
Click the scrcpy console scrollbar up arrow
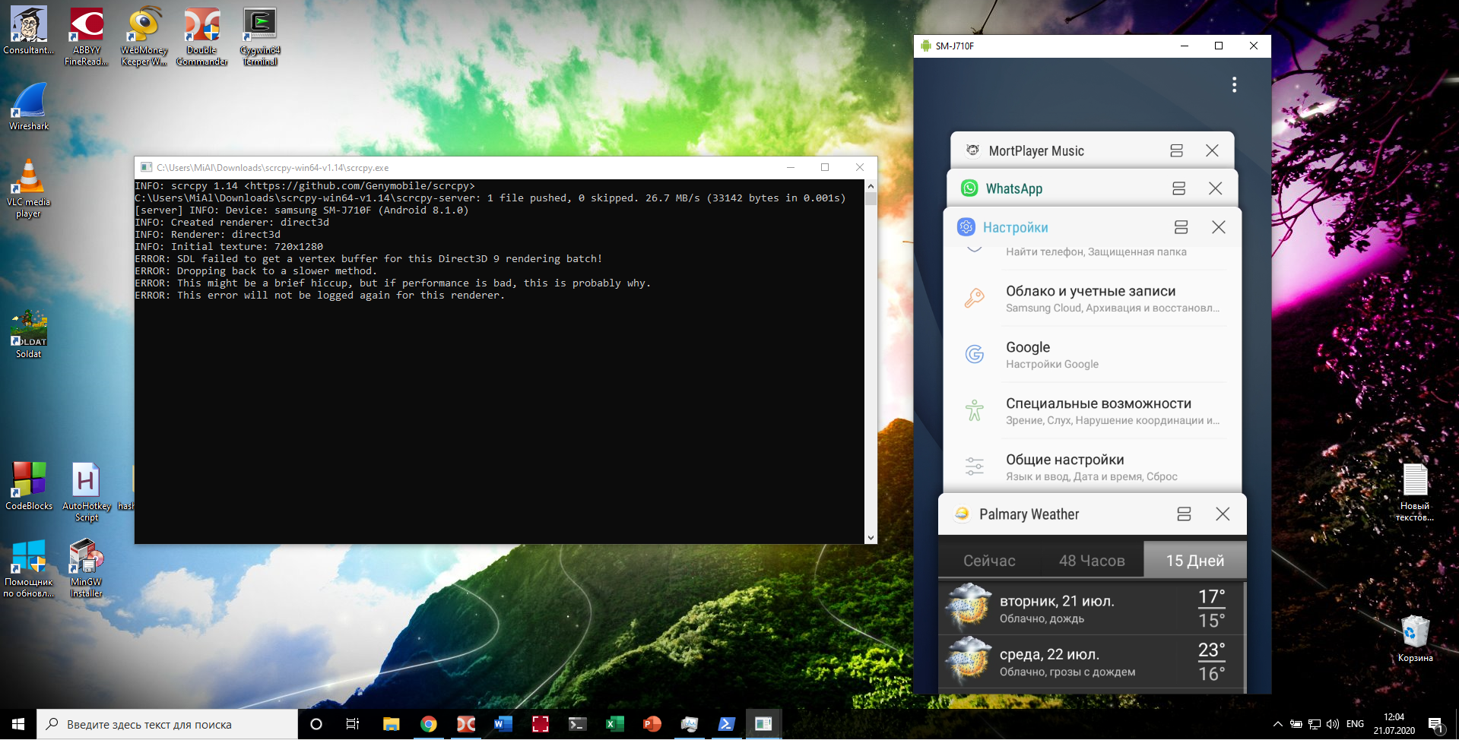pyautogui.click(x=871, y=186)
